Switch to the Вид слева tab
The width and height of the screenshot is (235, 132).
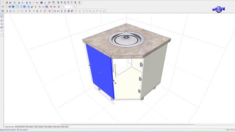[65, 126]
